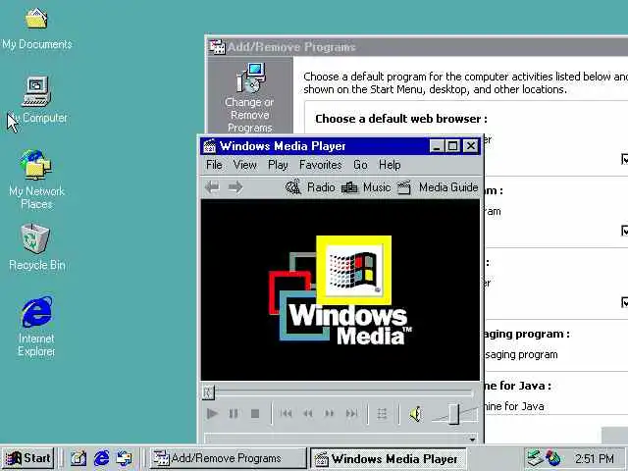Click the Add/Remove Programs title bar icon
628x471 pixels.
(x=217, y=47)
